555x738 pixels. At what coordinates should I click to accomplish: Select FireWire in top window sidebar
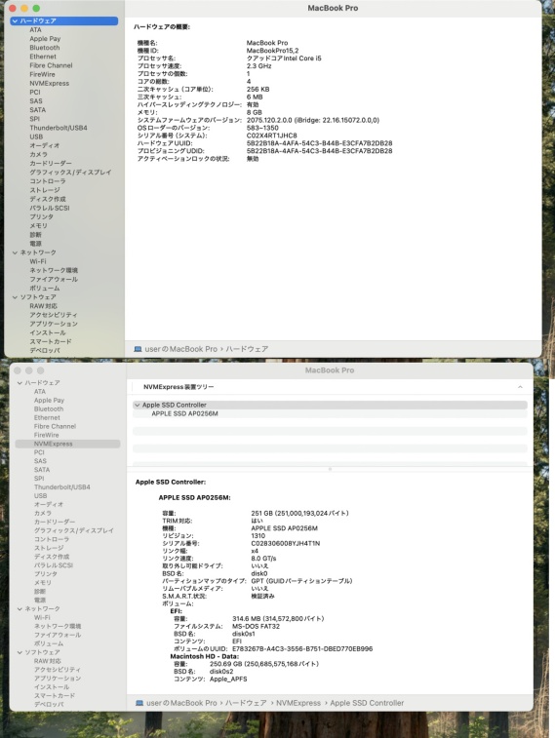point(42,74)
